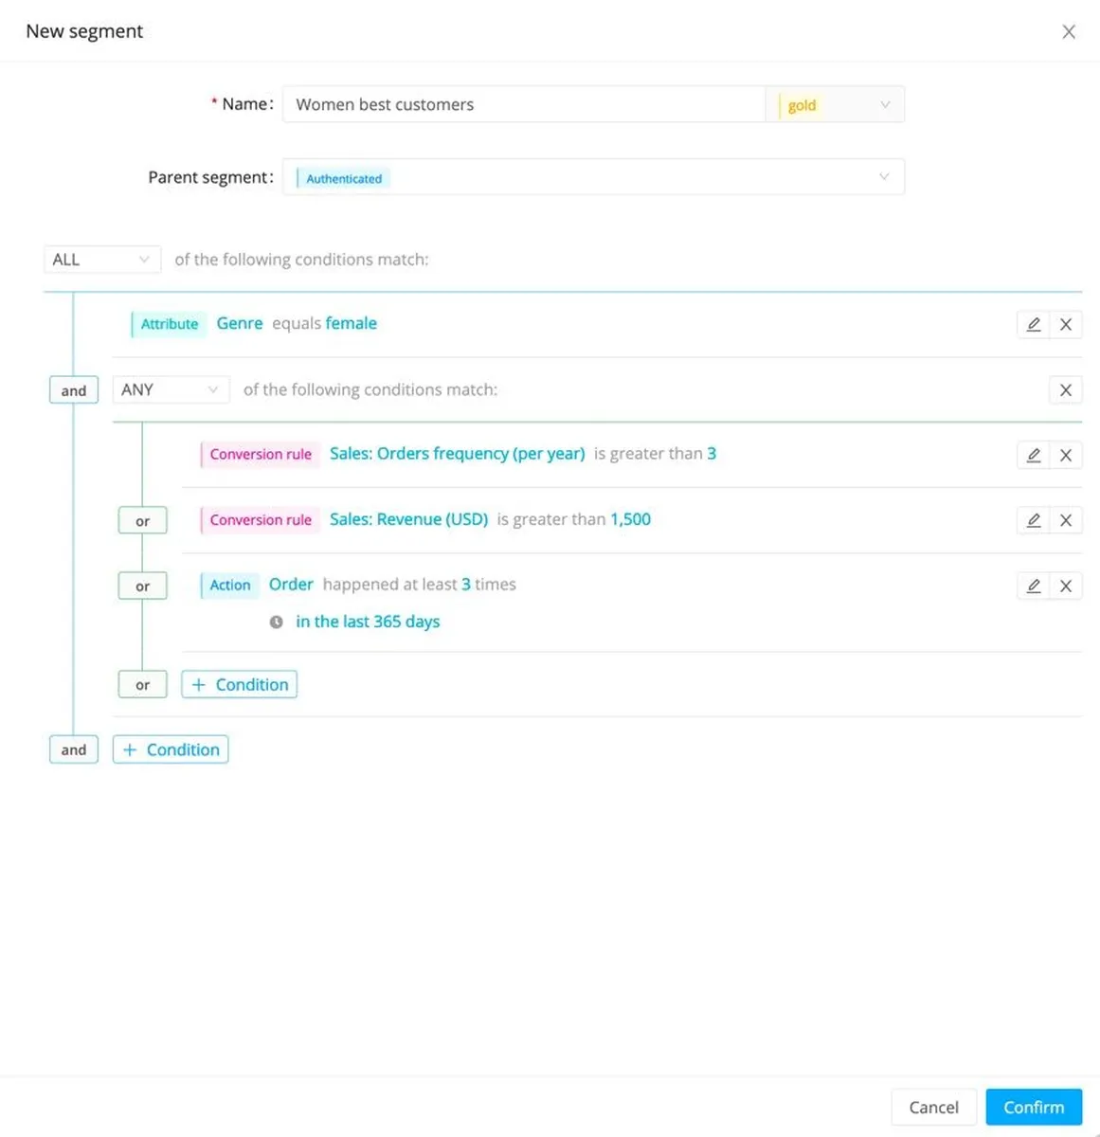This screenshot has height=1137, width=1100.
Task: Open the gold tag color dropdown
Action: tap(836, 104)
